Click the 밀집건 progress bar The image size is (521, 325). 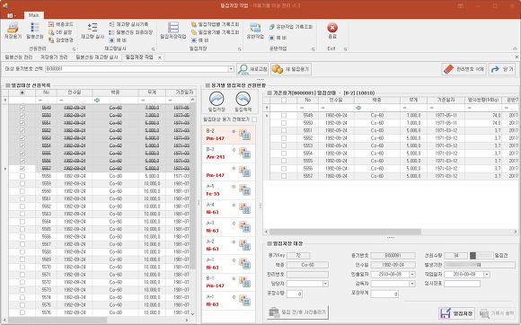481,255
